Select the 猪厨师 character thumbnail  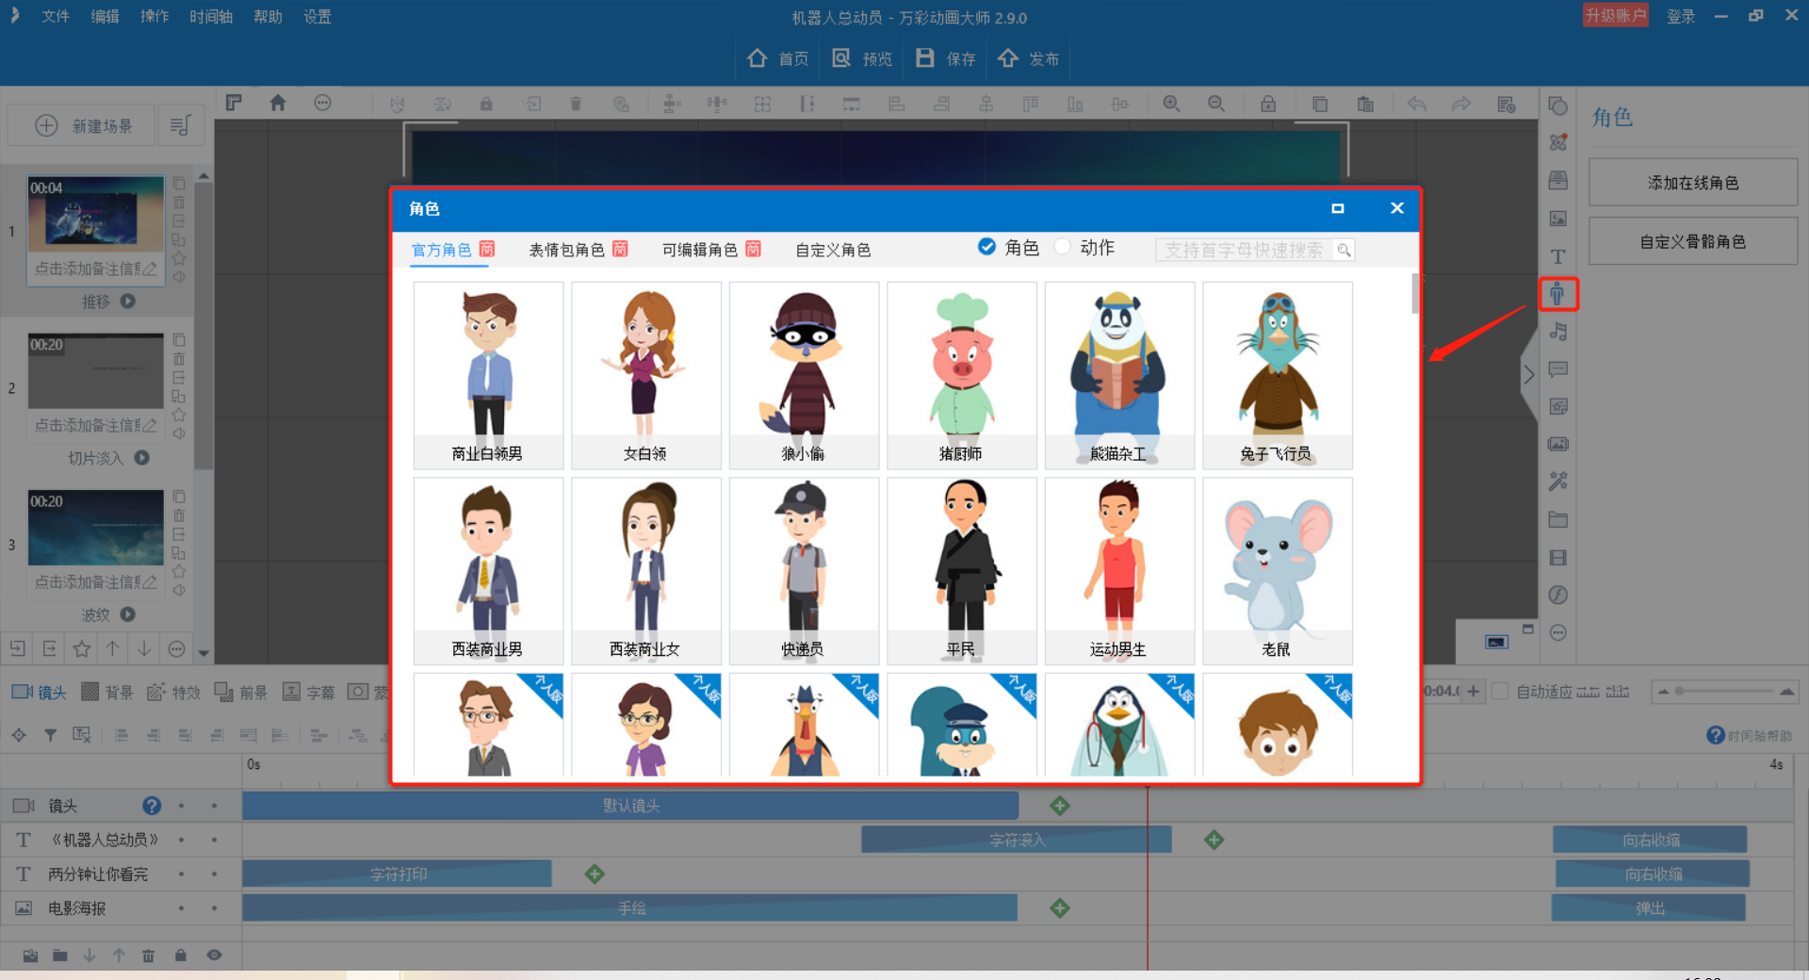pyautogui.click(x=961, y=375)
